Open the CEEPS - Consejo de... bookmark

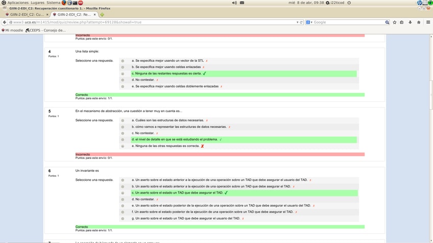tap(46, 30)
